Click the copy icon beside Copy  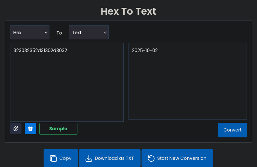click(53, 159)
